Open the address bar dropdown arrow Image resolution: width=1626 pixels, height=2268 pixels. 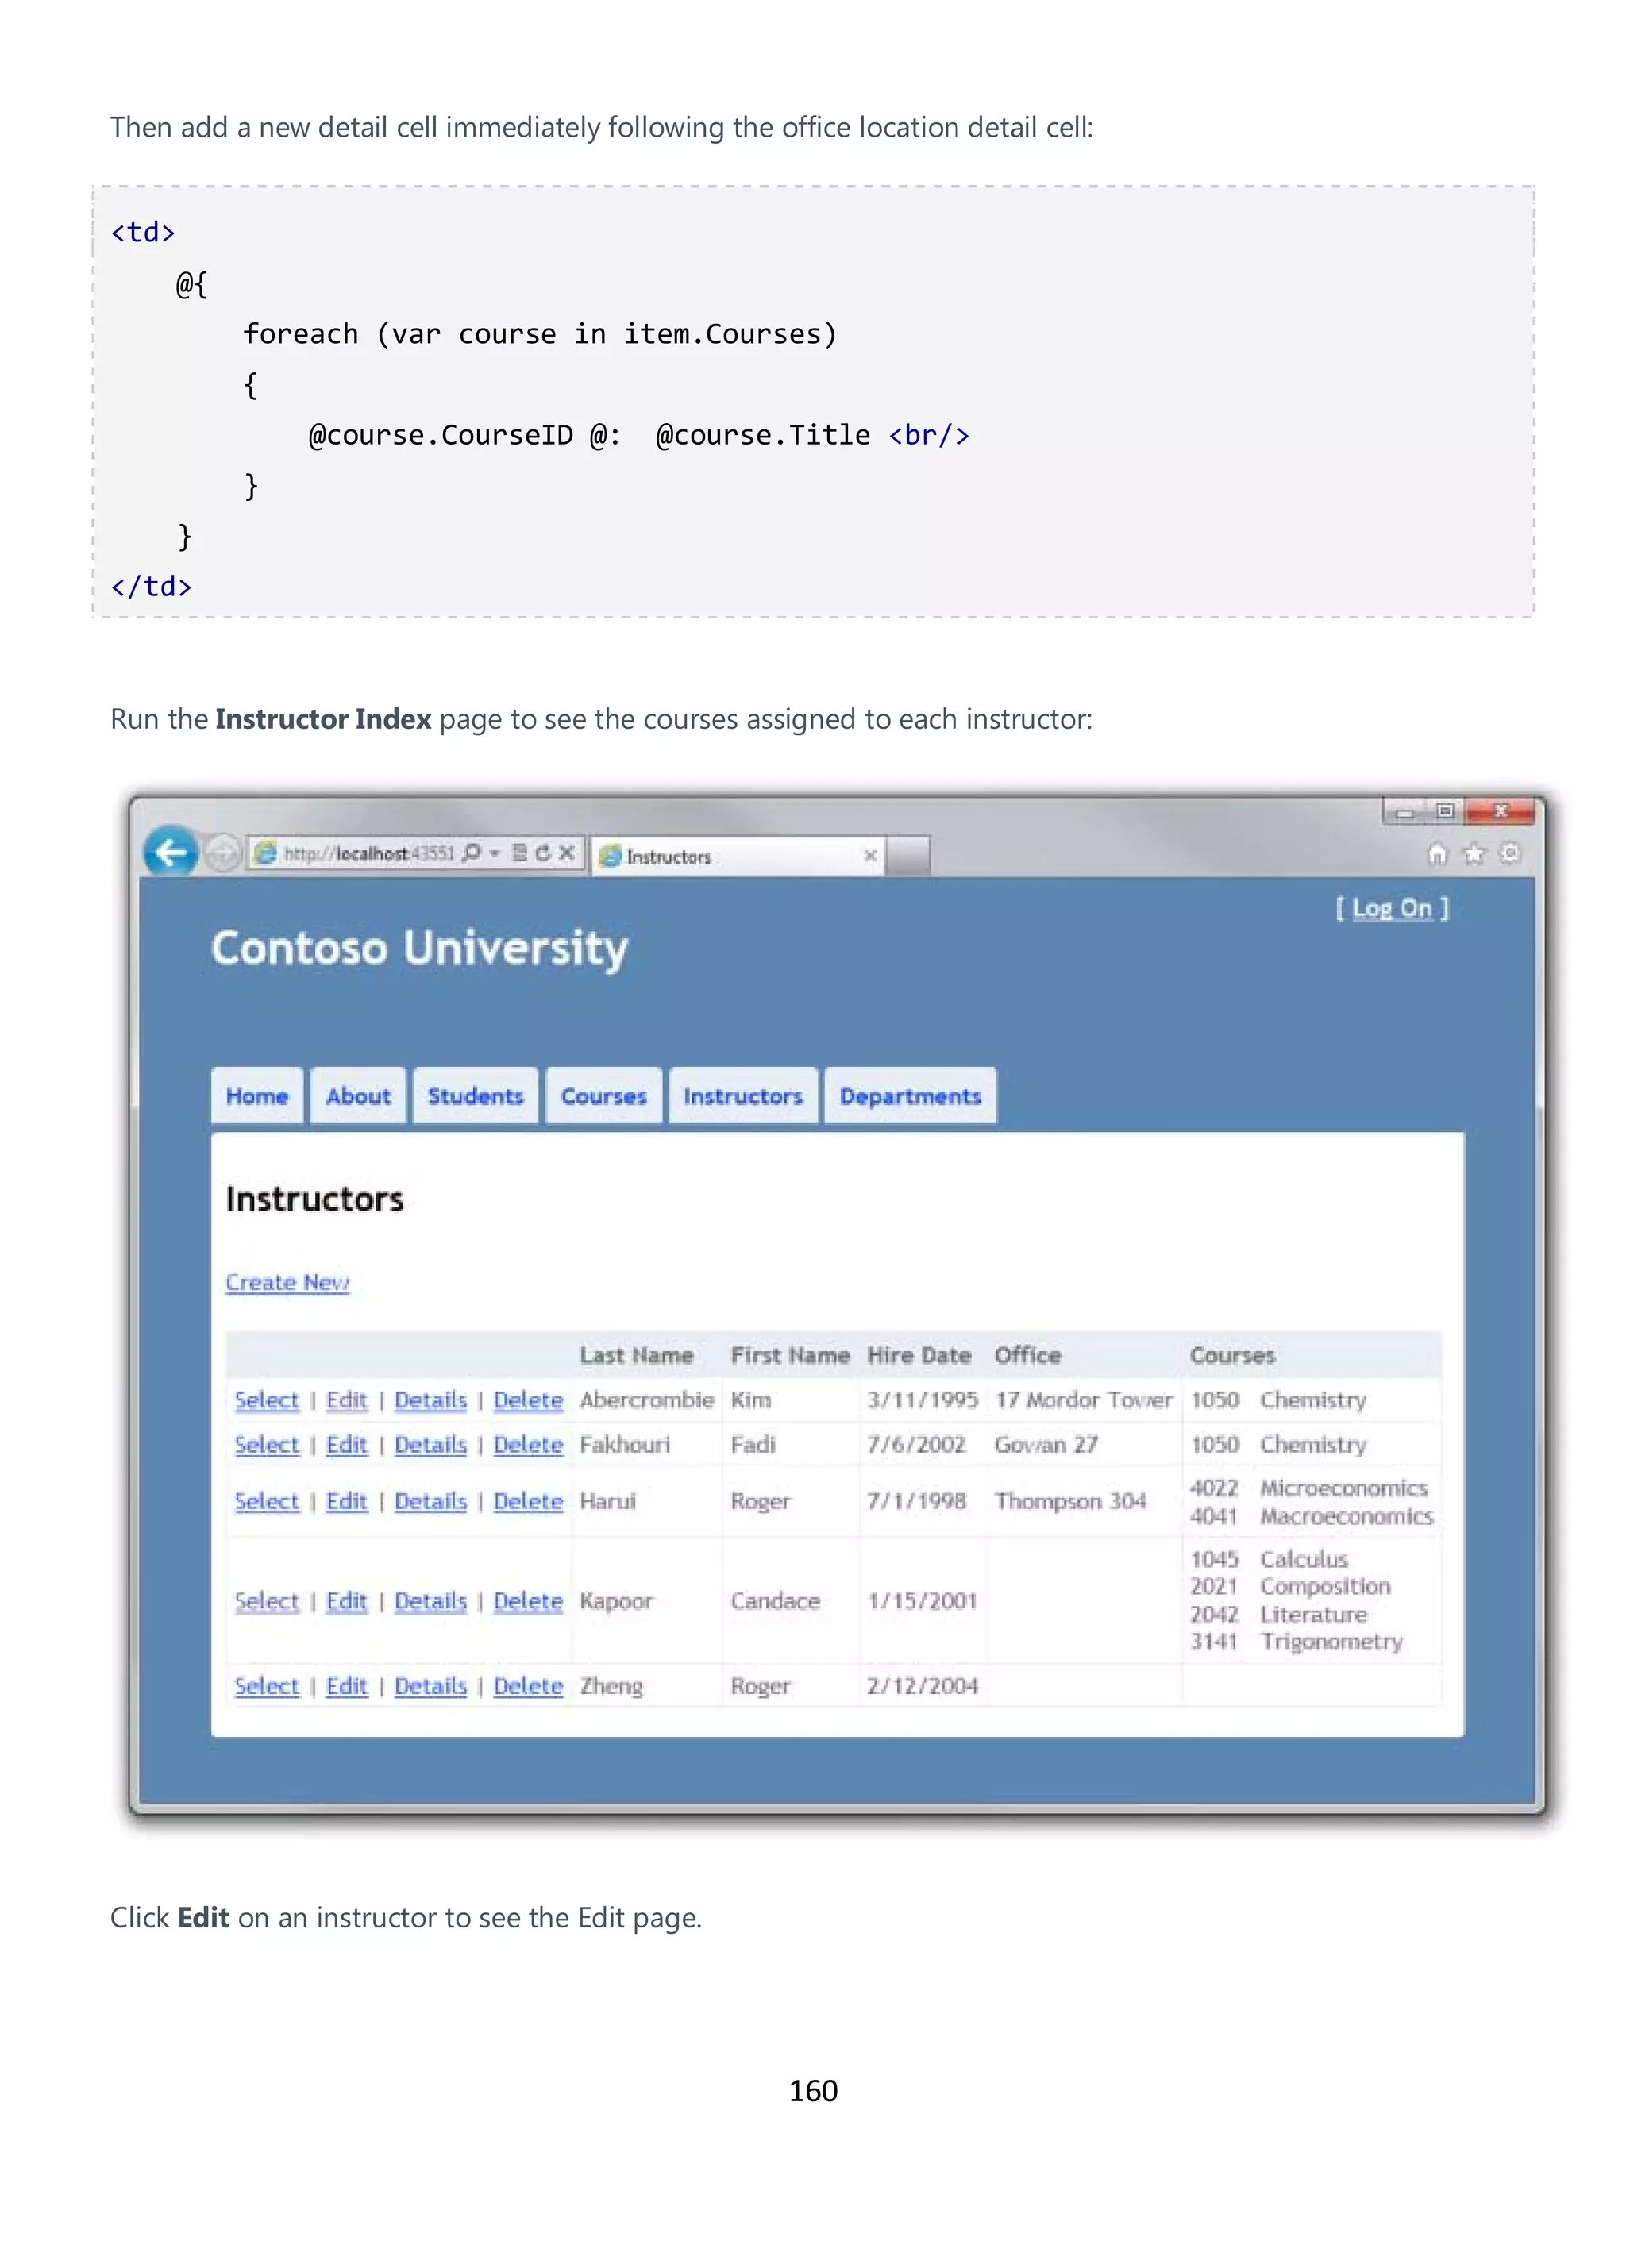(x=495, y=853)
